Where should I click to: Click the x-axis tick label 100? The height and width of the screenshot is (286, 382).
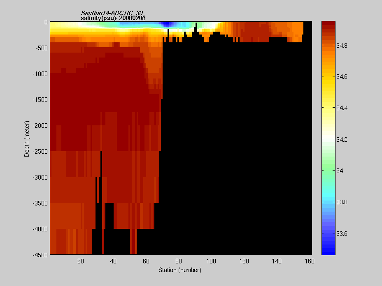211,261
